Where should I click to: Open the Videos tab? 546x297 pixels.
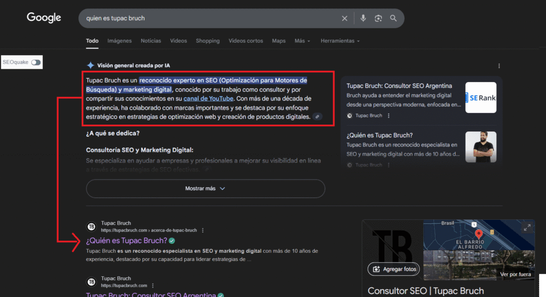[x=178, y=41]
